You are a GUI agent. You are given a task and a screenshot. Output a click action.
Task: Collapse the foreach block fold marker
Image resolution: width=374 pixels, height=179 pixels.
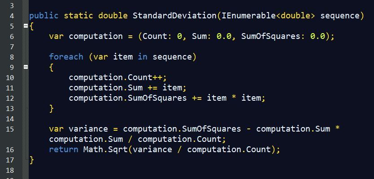point(26,67)
